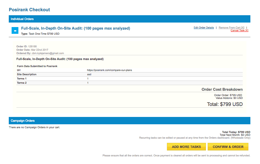This screenshot has height=164, width=260.
Task: Click the red Cancel Task [X] link
Action: tap(239, 30)
